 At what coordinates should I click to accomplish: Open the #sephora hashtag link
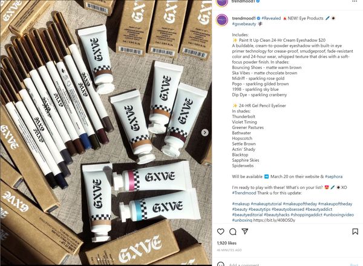(333, 176)
